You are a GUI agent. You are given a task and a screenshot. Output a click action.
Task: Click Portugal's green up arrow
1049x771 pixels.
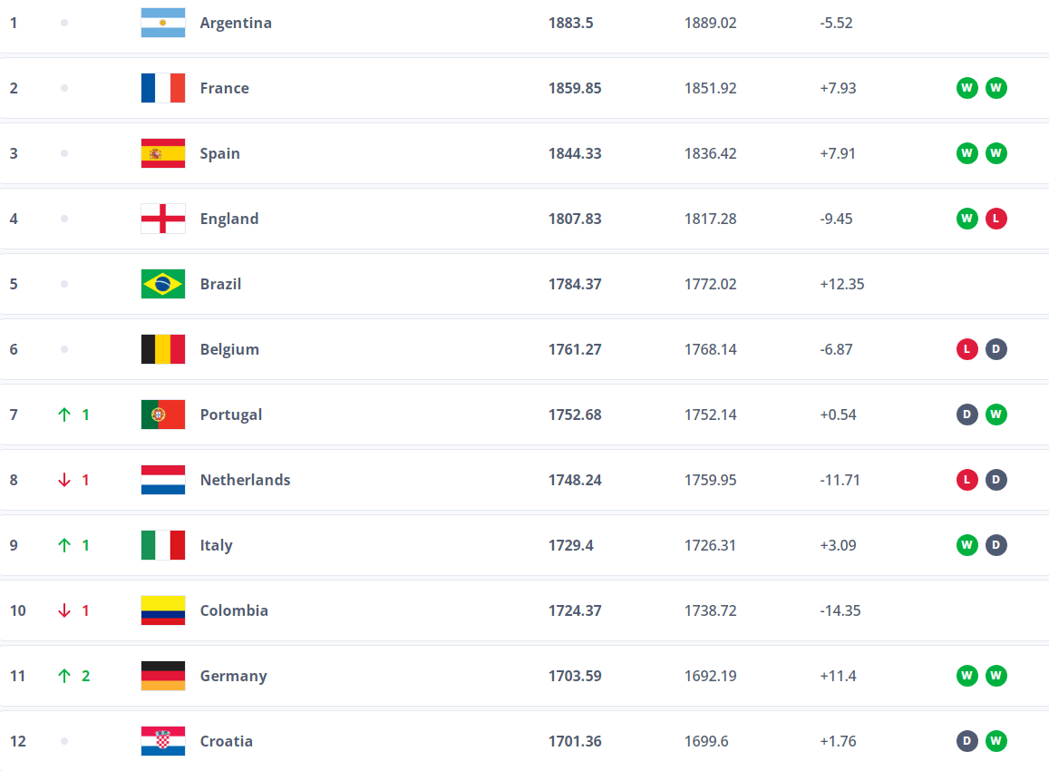[x=63, y=415]
